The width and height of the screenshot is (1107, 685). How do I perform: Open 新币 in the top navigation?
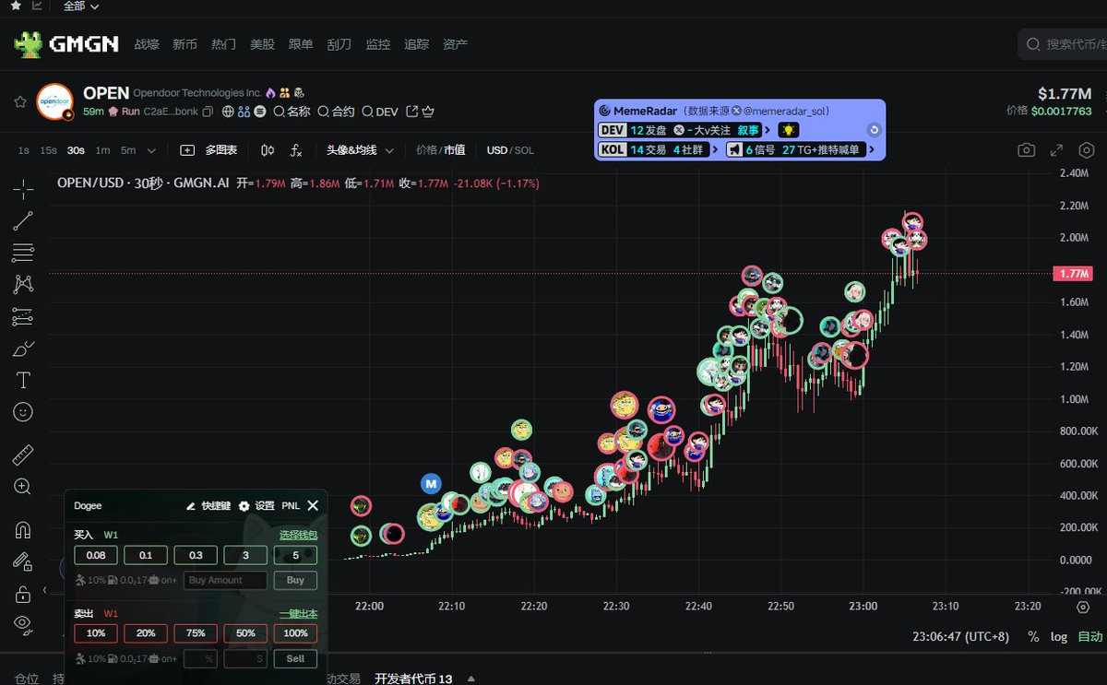click(x=184, y=43)
